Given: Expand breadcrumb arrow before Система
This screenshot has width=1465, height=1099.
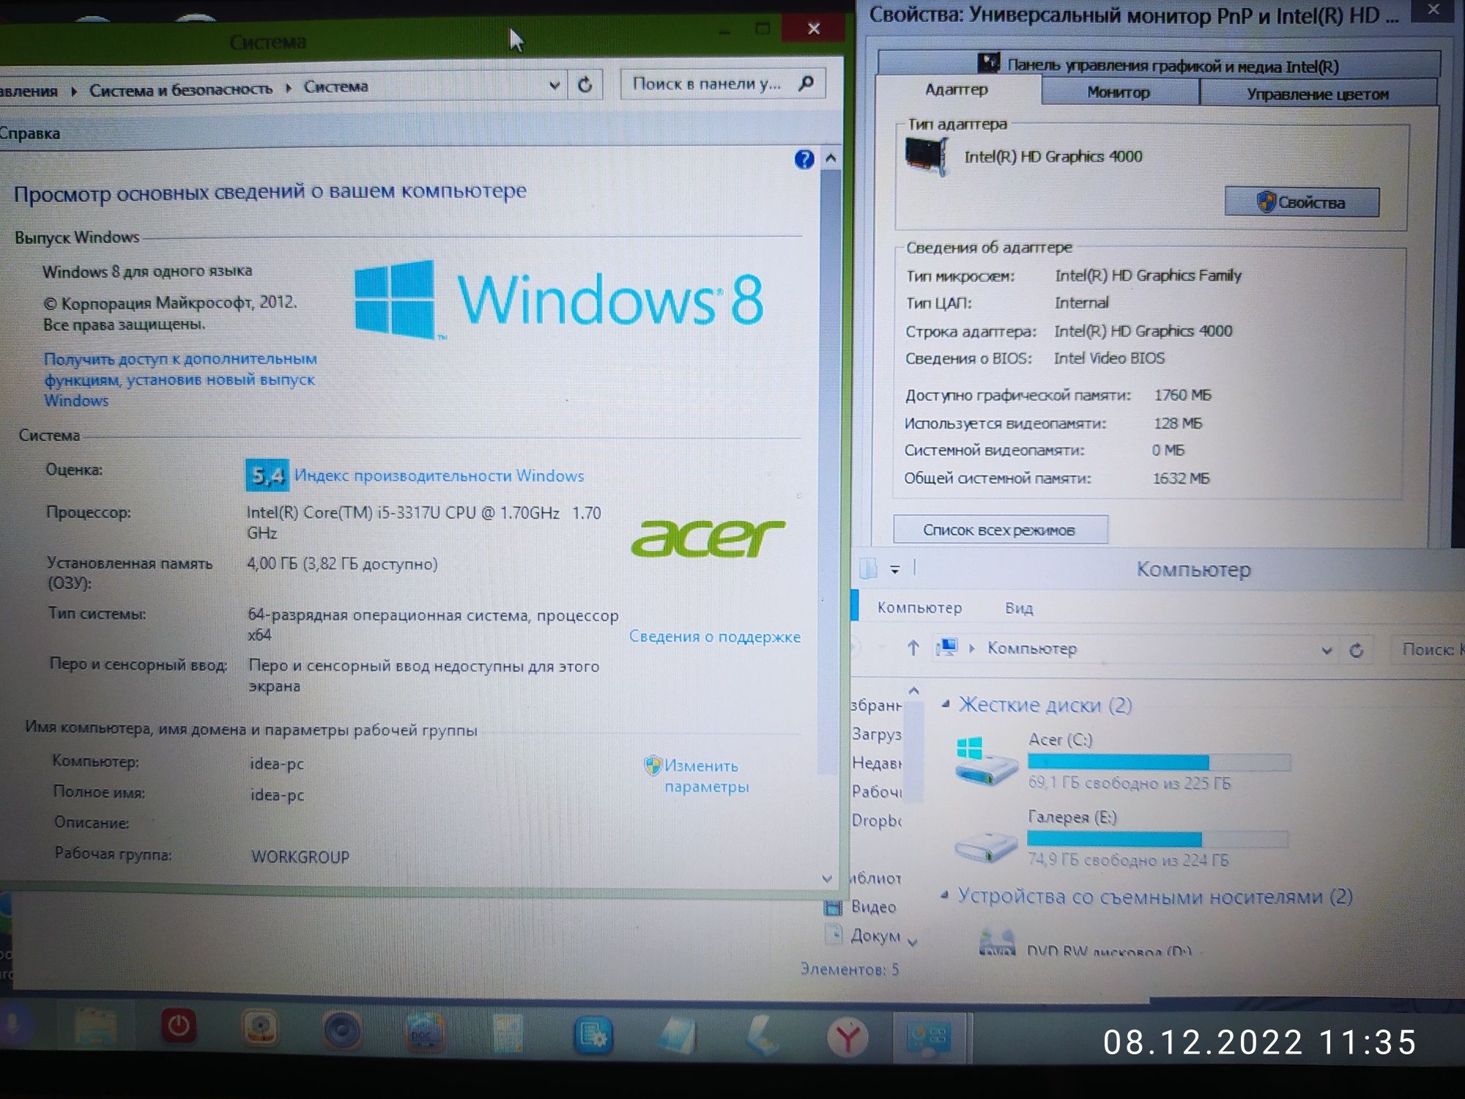Looking at the screenshot, I should click(x=289, y=88).
